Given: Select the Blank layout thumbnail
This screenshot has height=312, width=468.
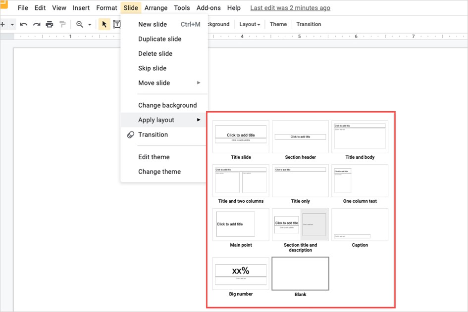Looking at the screenshot, I should 300,273.
